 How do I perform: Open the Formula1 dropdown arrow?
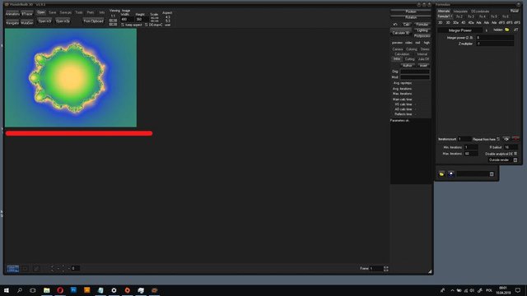click(x=451, y=16)
